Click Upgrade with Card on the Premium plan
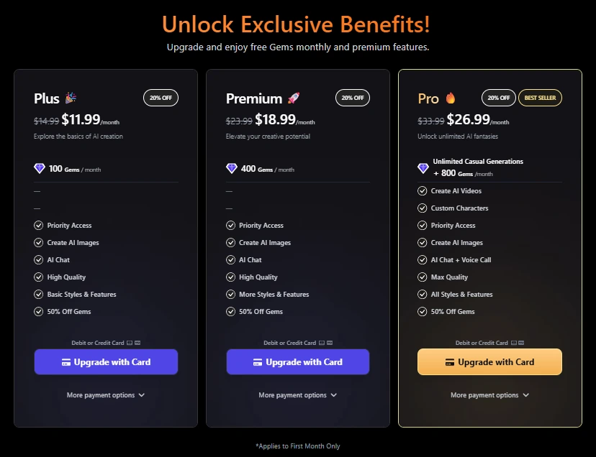Image resolution: width=596 pixels, height=457 pixels. click(297, 361)
